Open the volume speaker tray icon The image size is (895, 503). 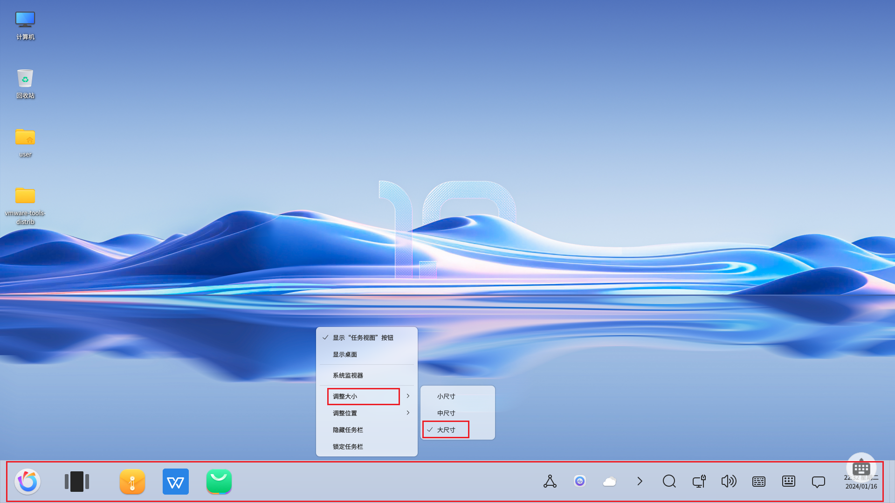[729, 481]
